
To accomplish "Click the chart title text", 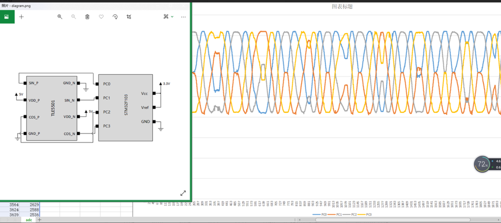I will [x=342, y=7].
